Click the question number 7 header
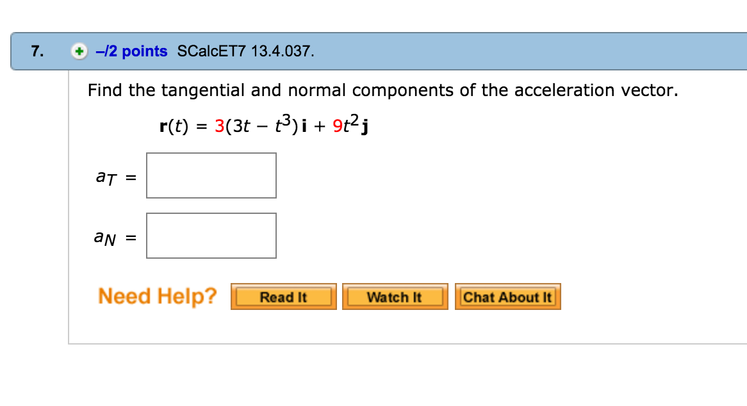Image resolution: width=747 pixels, height=406 pixels. (36, 51)
